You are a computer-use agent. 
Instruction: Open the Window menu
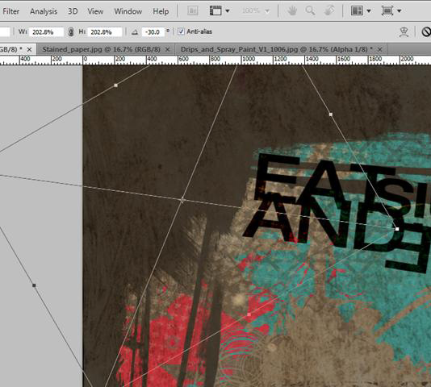[128, 11]
